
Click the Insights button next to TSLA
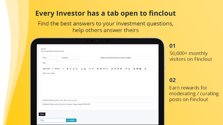point(71,120)
